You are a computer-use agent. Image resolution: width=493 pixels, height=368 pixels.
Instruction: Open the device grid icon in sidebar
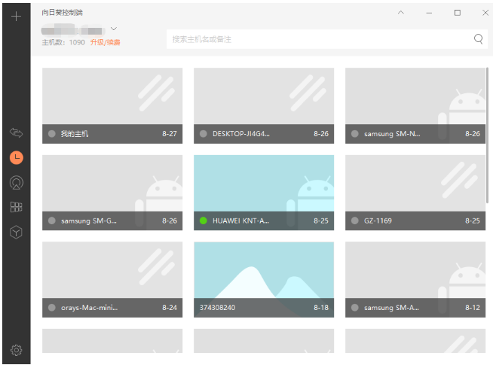[16, 207]
